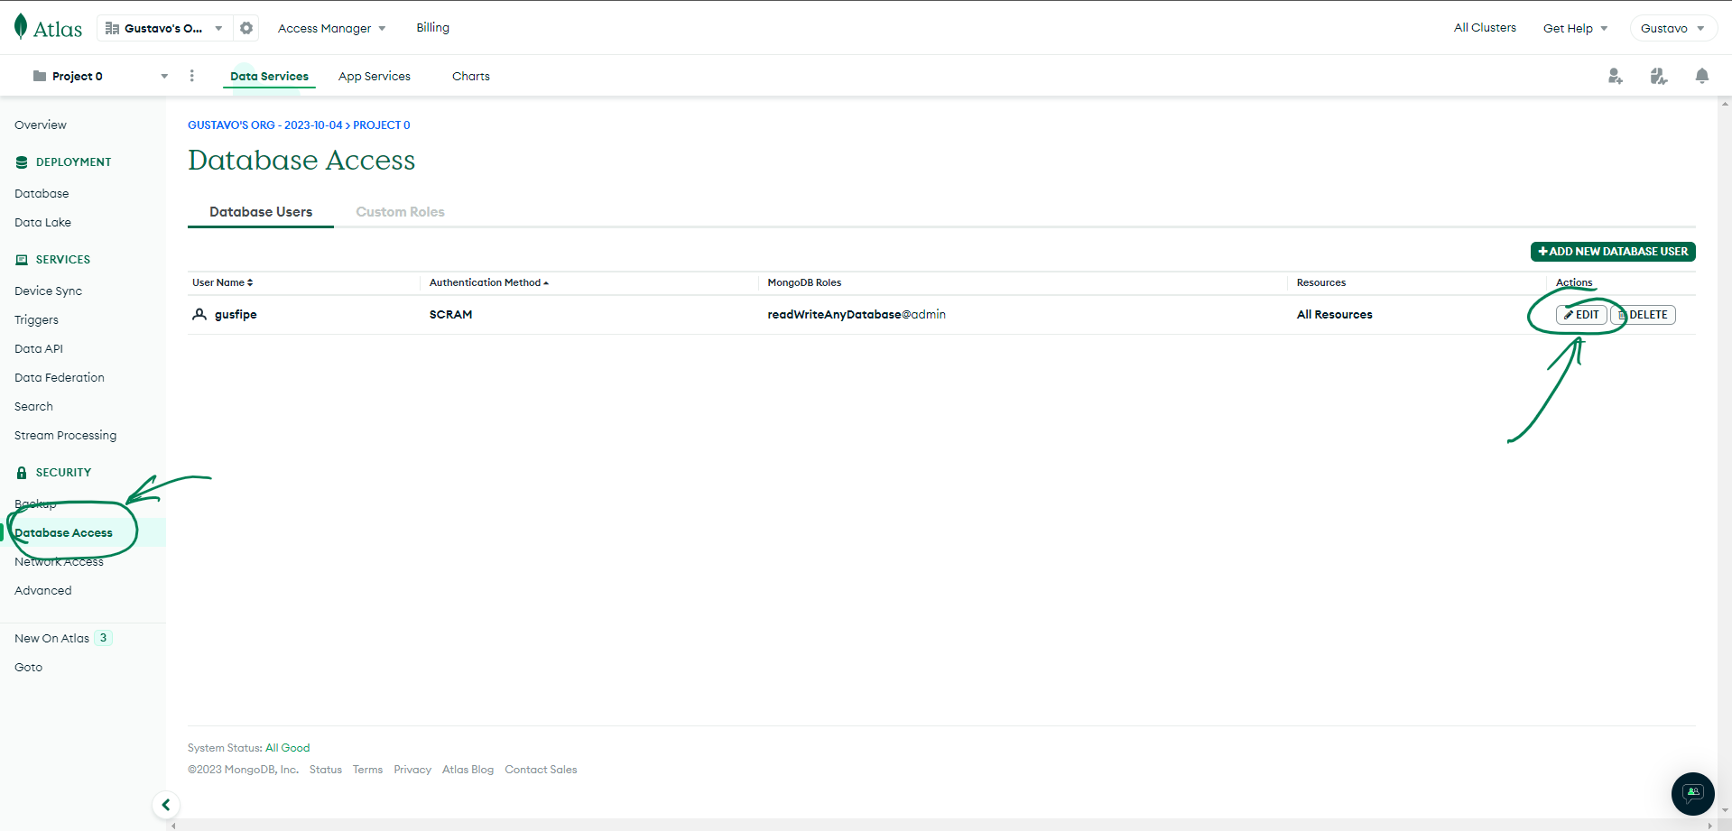Image resolution: width=1732 pixels, height=831 pixels.
Task: Open the Contact Sales footer link
Action: tap(541, 770)
